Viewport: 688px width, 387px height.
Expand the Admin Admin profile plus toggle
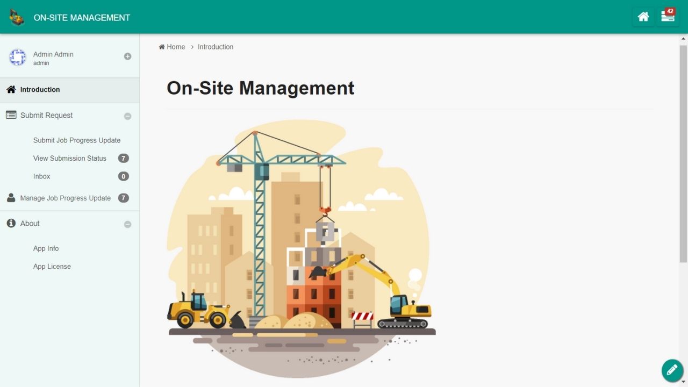click(x=127, y=56)
